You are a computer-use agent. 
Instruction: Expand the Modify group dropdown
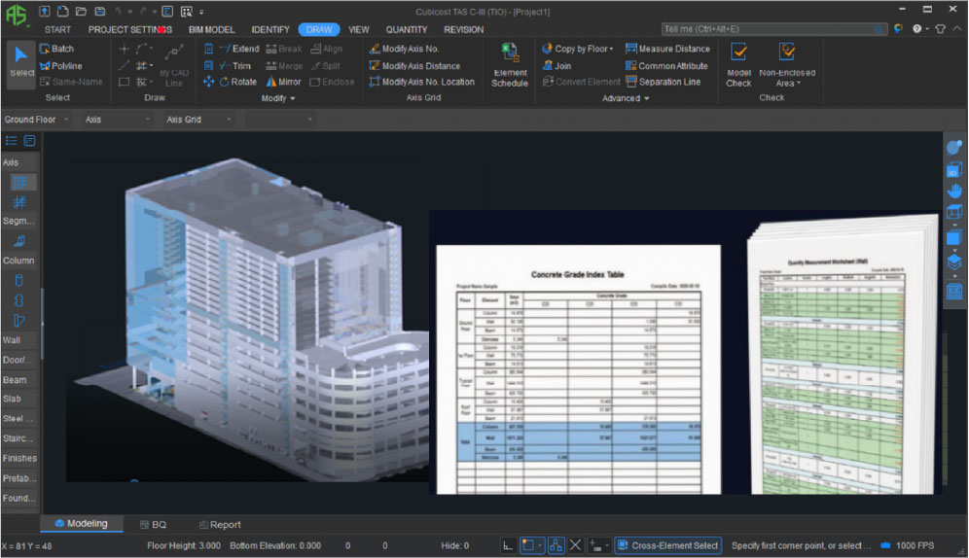pyautogui.click(x=278, y=98)
